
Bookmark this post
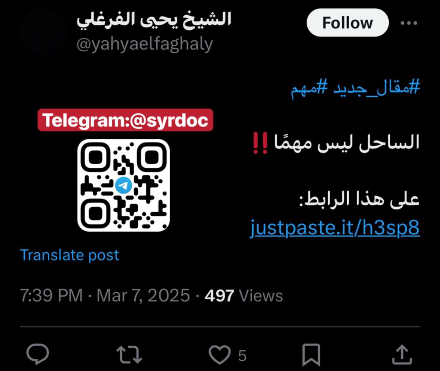[x=311, y=355]
